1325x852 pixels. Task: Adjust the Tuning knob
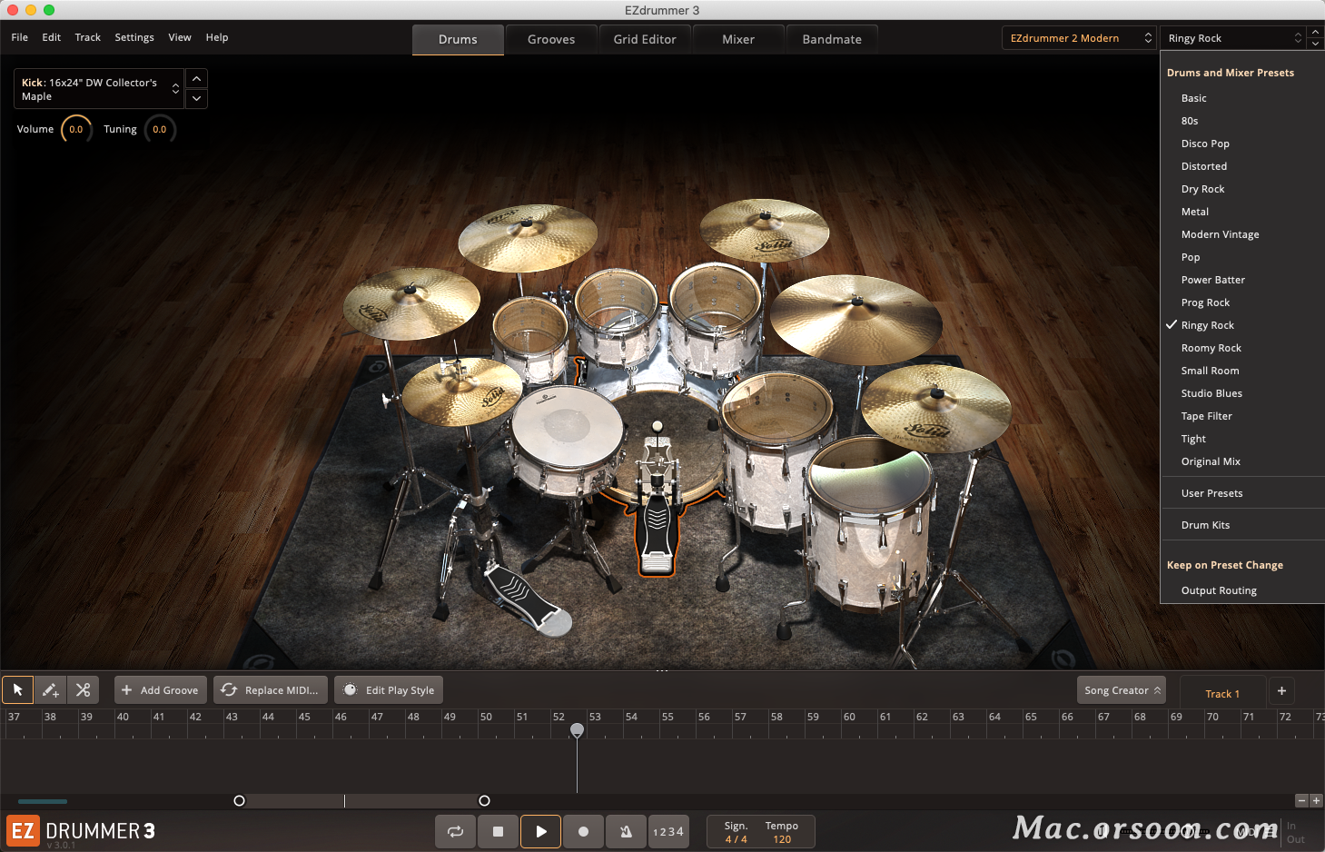point(160,129)
